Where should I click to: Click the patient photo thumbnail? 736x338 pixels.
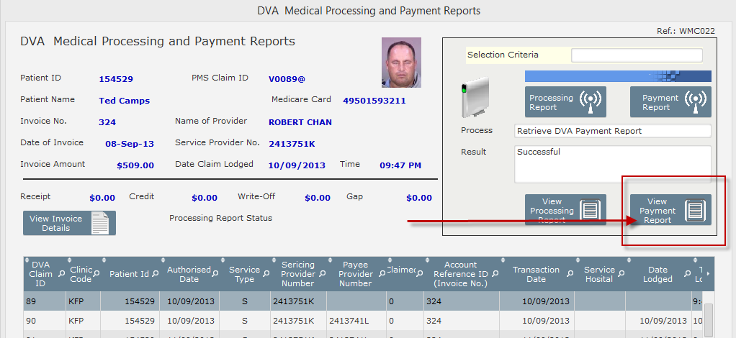click(401, 63)
